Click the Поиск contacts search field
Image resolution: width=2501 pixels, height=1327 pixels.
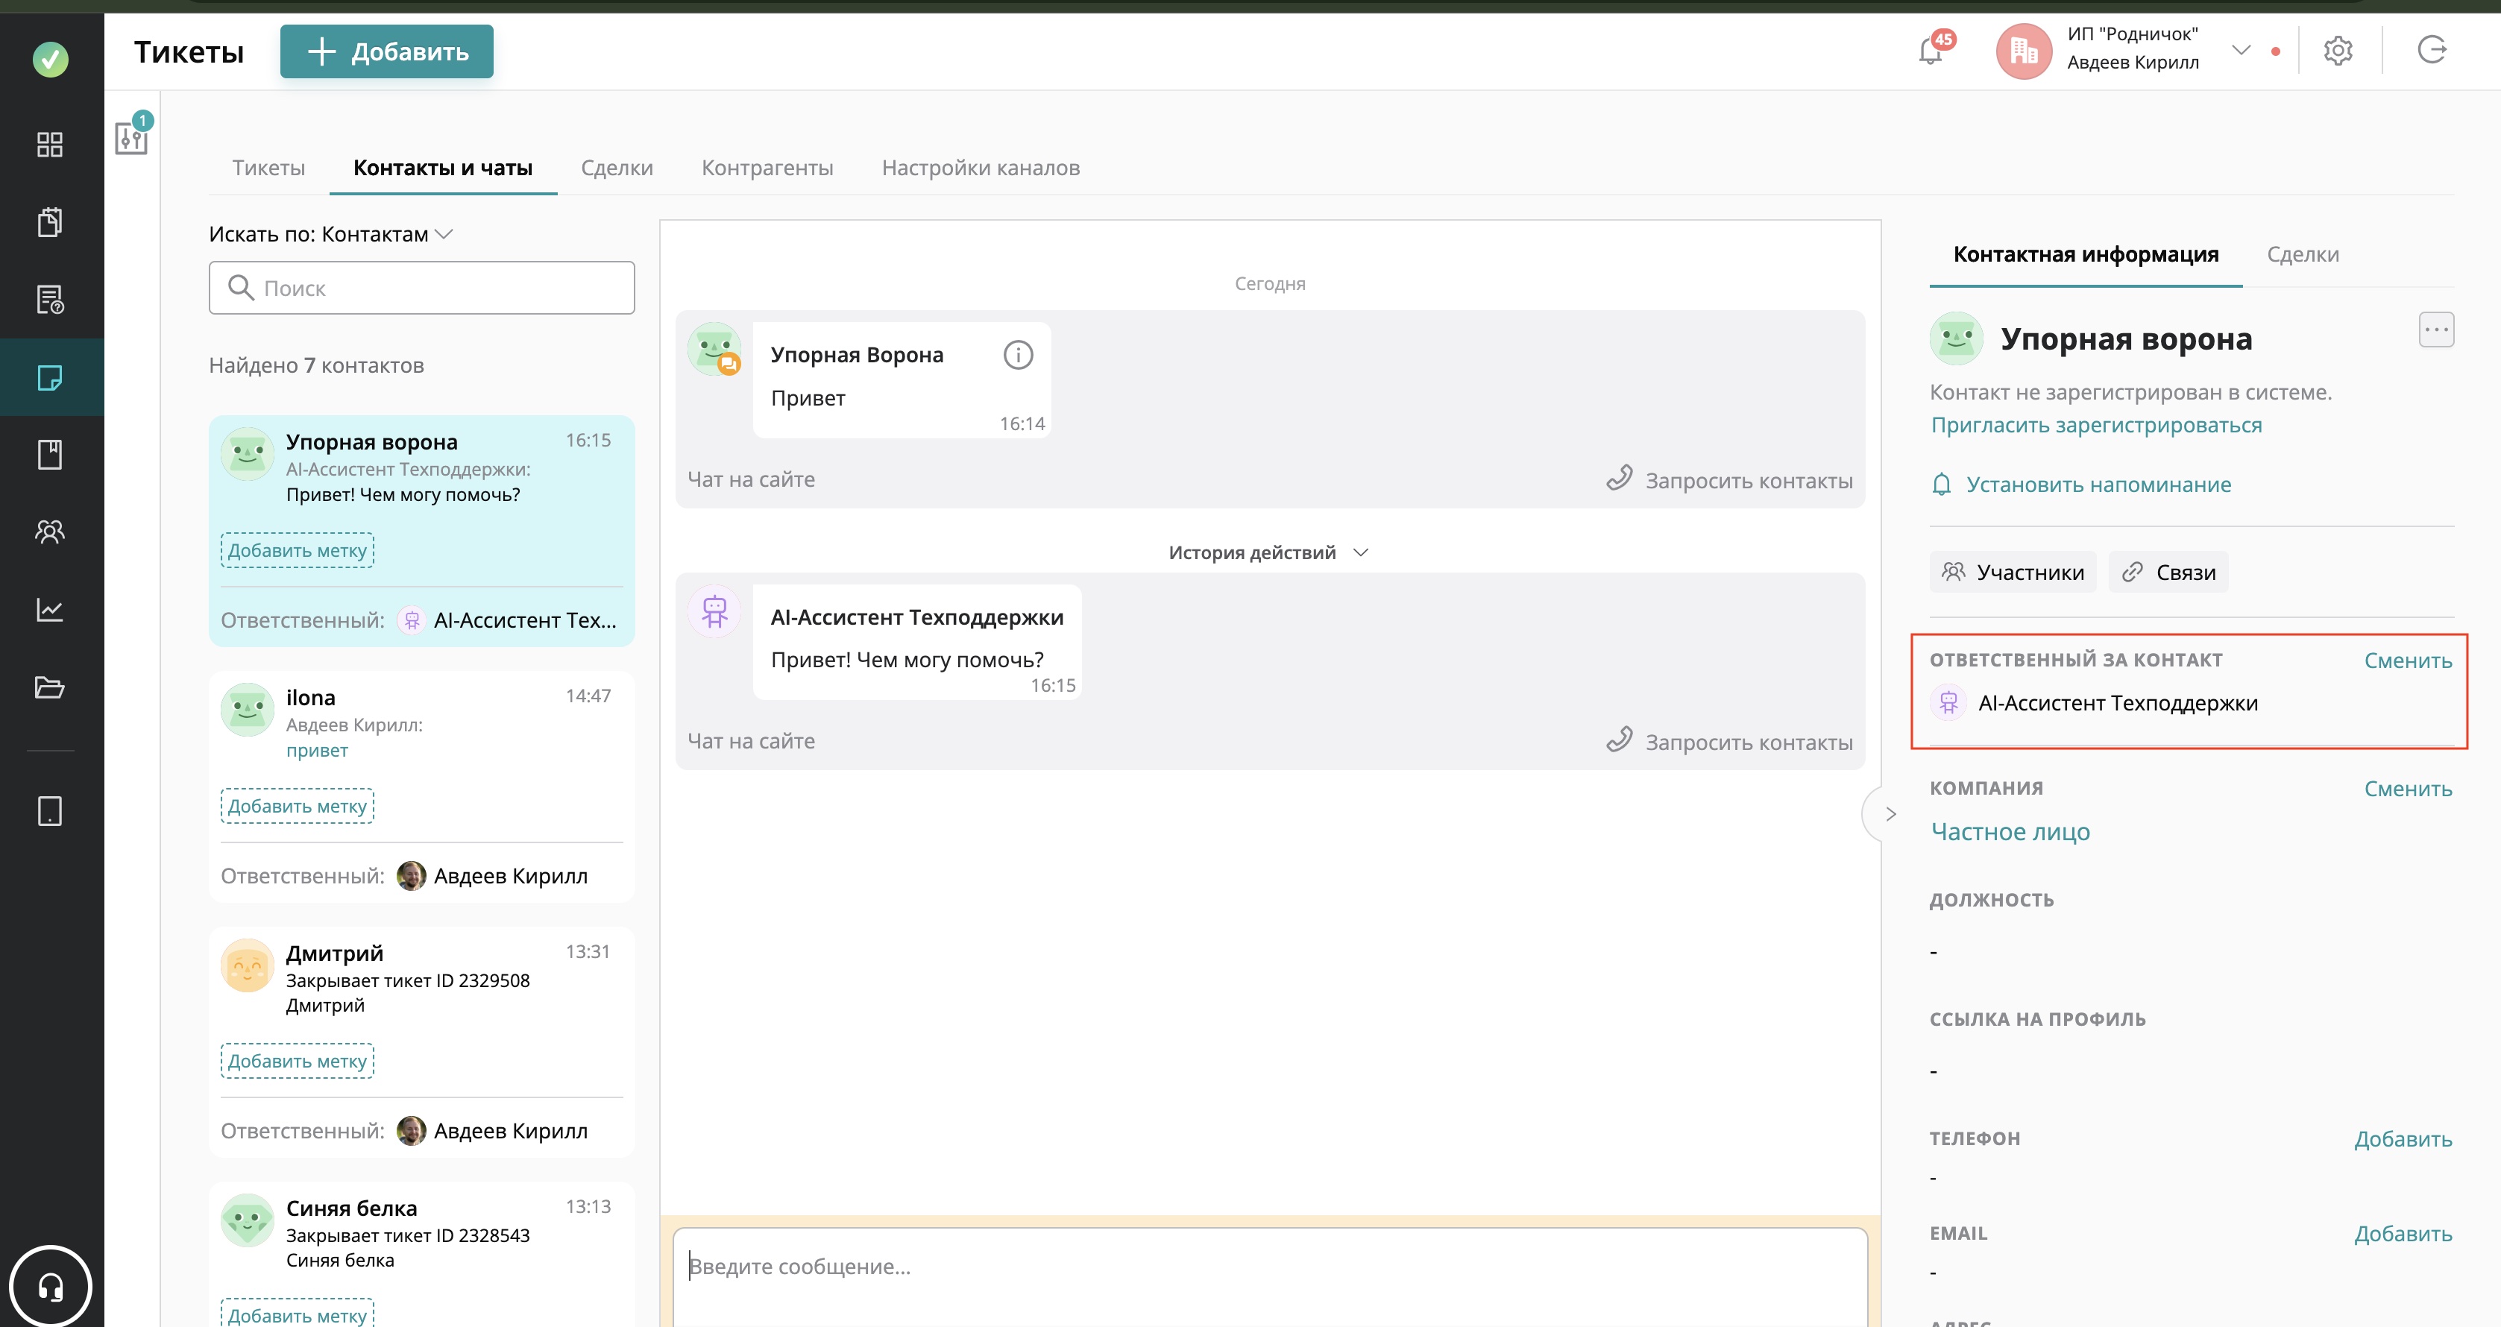coord(422,289)
